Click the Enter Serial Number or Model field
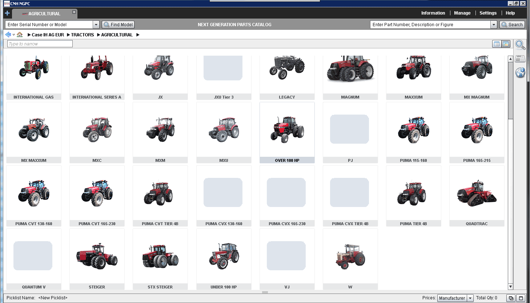The width and height of the screenshot is (530, 303). [x=49, y=25]
